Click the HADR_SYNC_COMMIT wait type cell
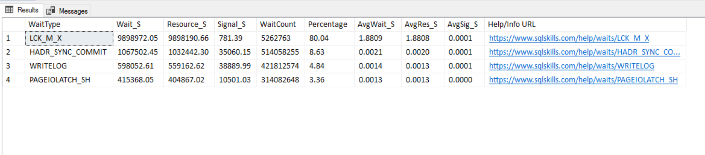Image resolution: width=705 pixels, height=155 pixels. coord(69,52)
